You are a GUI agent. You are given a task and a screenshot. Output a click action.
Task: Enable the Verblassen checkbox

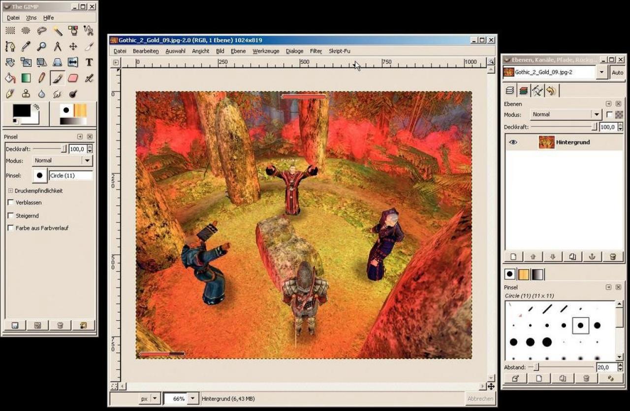click(11, 202)
